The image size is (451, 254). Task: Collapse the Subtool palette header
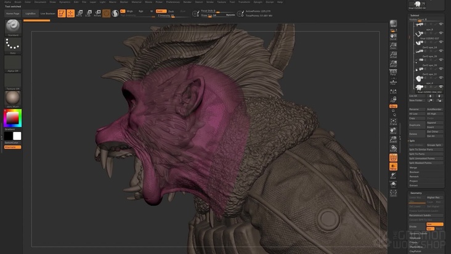(415, 15)
